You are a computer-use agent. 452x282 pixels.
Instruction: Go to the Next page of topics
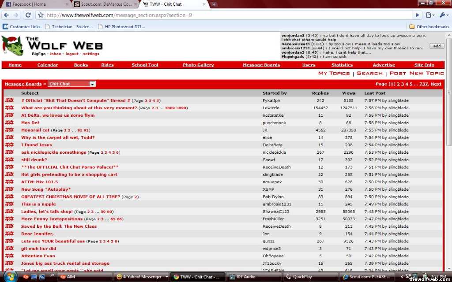point(436,84)
